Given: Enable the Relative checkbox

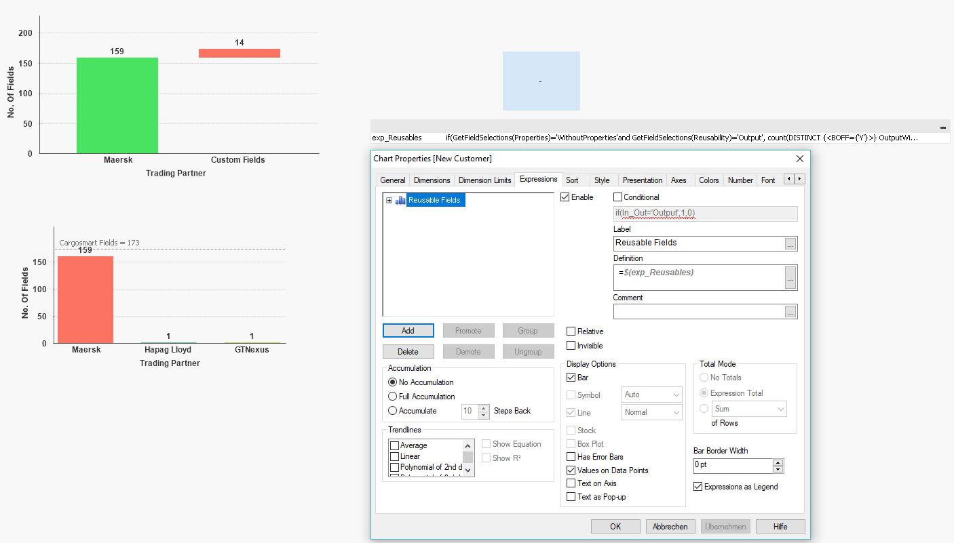Looking at the screenshot, I should [x=571, y=331].
